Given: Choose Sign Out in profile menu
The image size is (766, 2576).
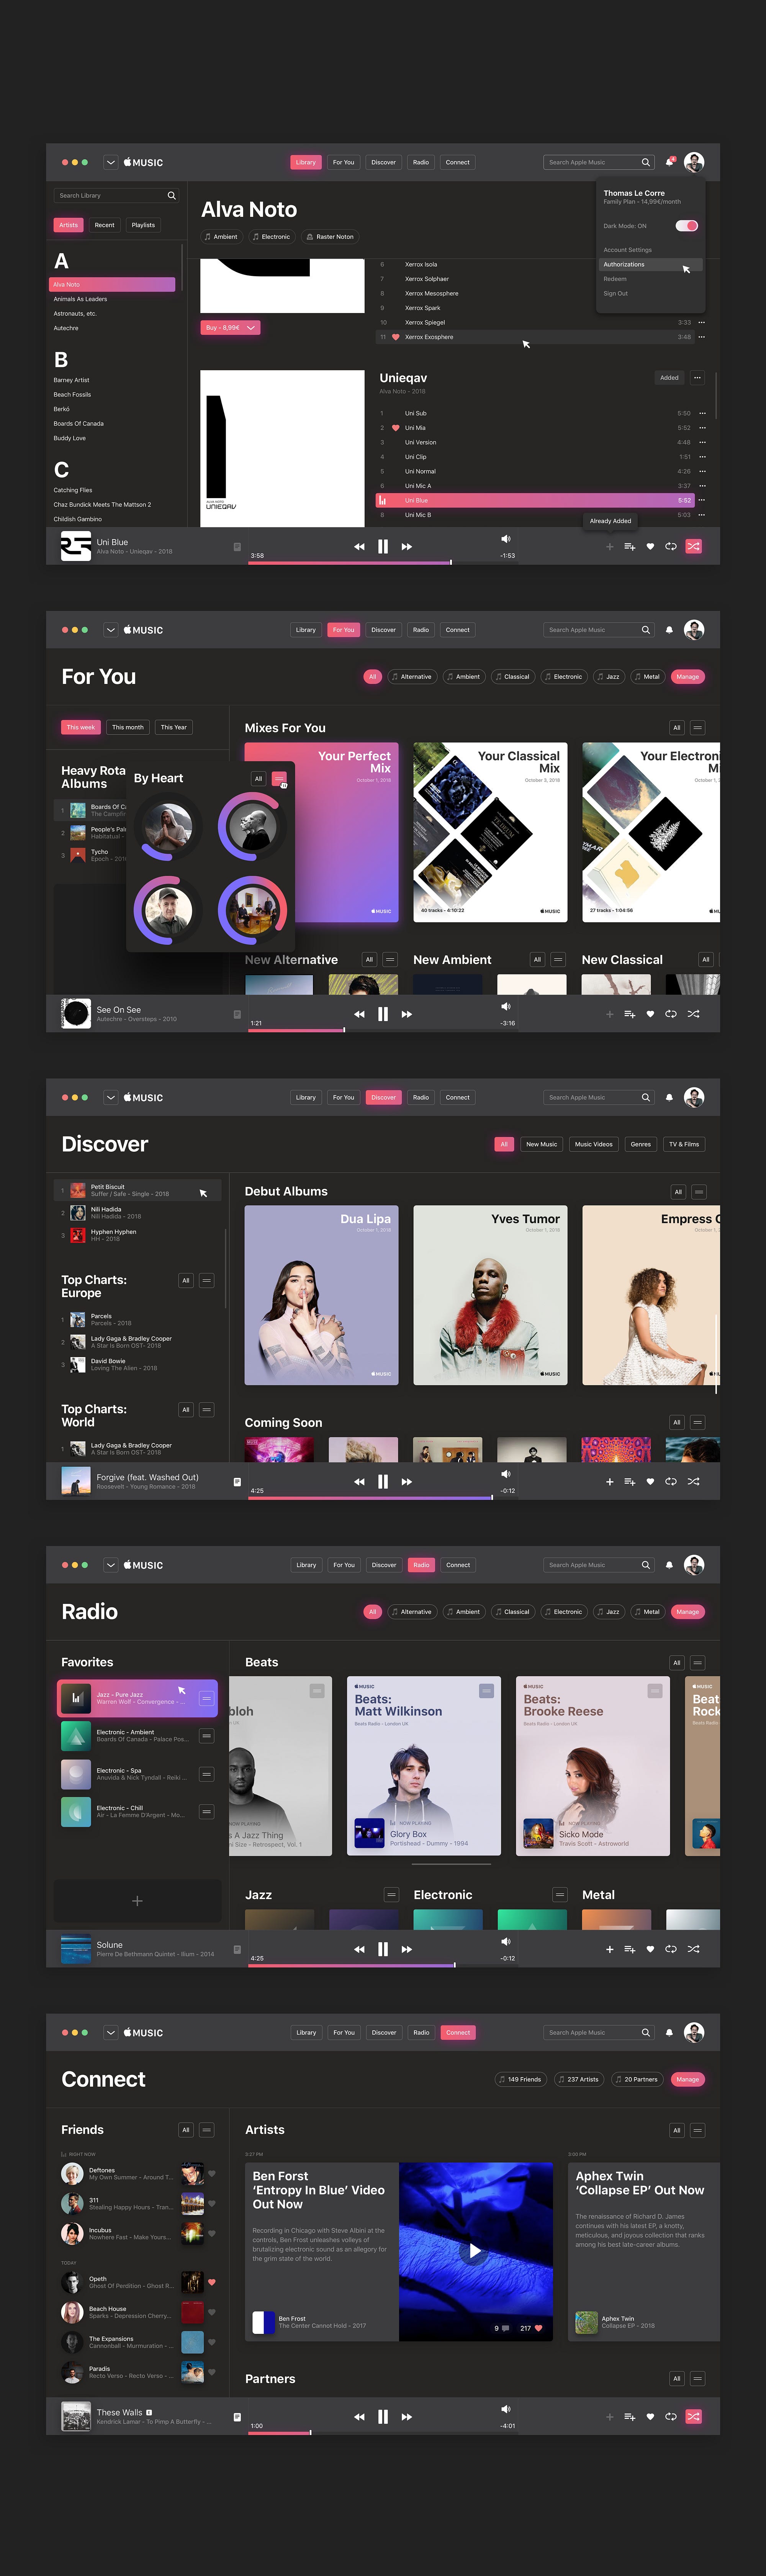Looking at the screenshot, I should tap(616, 294).
